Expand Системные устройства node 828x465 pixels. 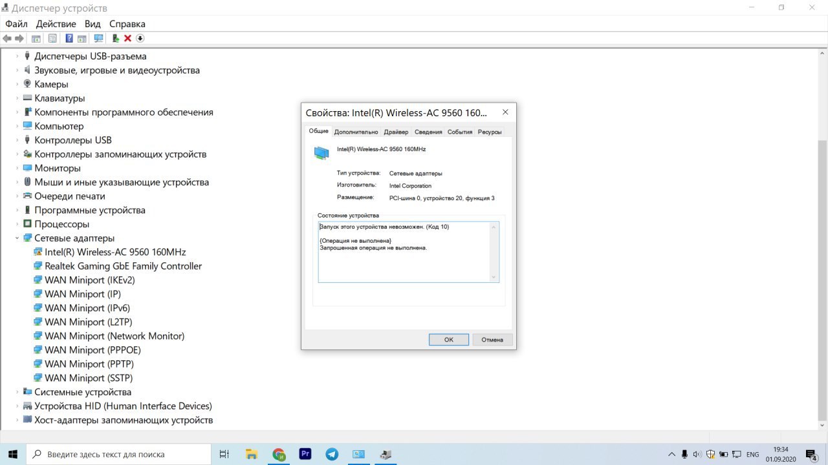pyautogui.click(x=17, y=392)
